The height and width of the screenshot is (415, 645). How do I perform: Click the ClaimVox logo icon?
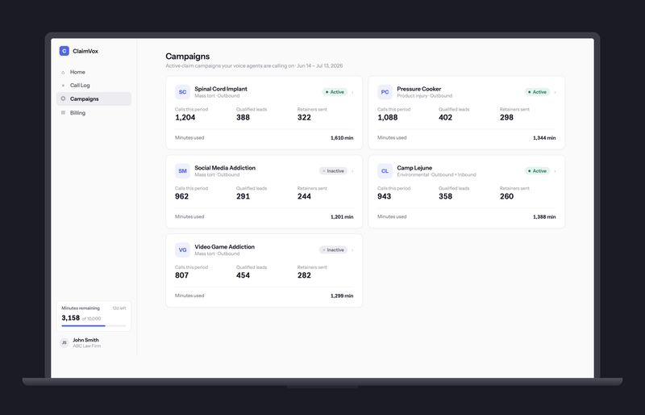[64, 51]
